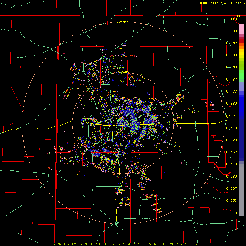Click the [CC] legend unit label
The width and height of the screenshot is (246, 246).
coord(233,19)
